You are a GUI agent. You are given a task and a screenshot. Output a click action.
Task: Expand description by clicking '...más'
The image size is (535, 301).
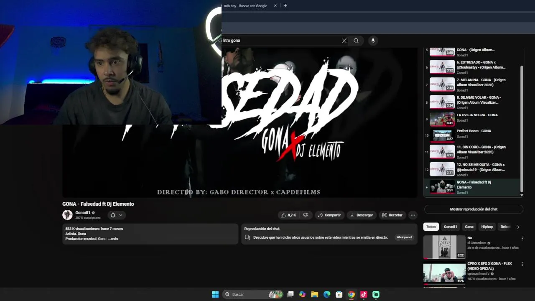(113, 239)
